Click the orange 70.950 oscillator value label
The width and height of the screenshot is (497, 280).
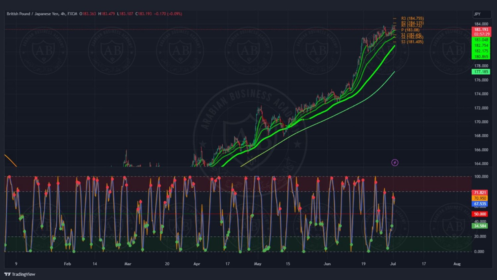pos(480,198)
